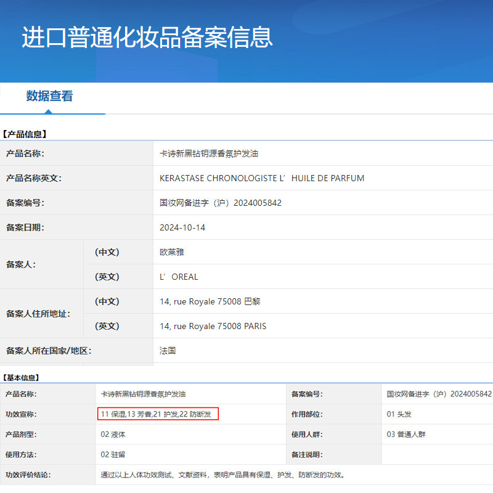
Task: Click the filer name 欧莱雅
Action: point(172,252)
